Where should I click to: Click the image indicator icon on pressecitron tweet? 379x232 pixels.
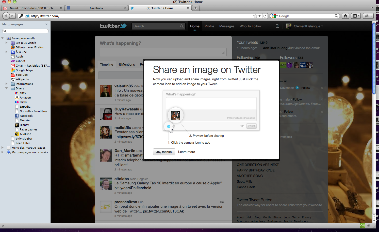222,202
